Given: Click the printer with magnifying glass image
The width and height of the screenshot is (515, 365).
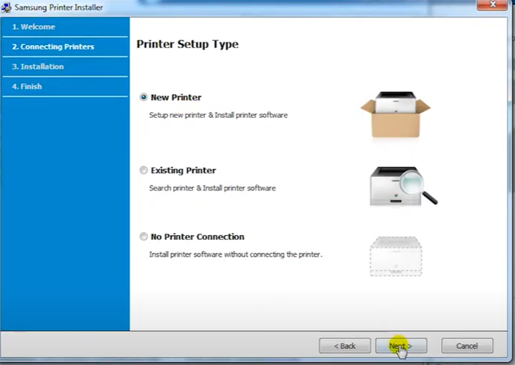Looking at the screenshot, I should (x=404, y=186).
